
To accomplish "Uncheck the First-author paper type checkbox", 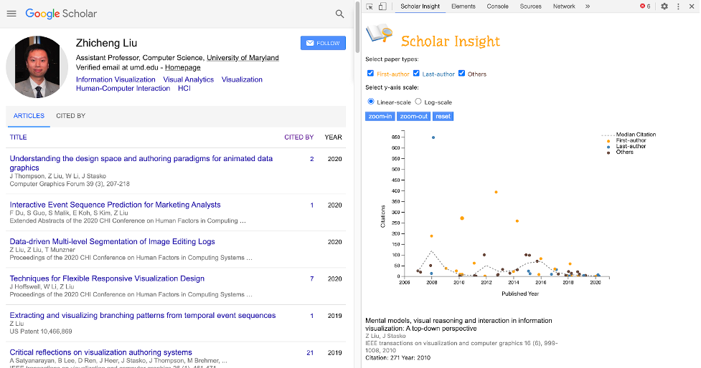I will (370, 73).
